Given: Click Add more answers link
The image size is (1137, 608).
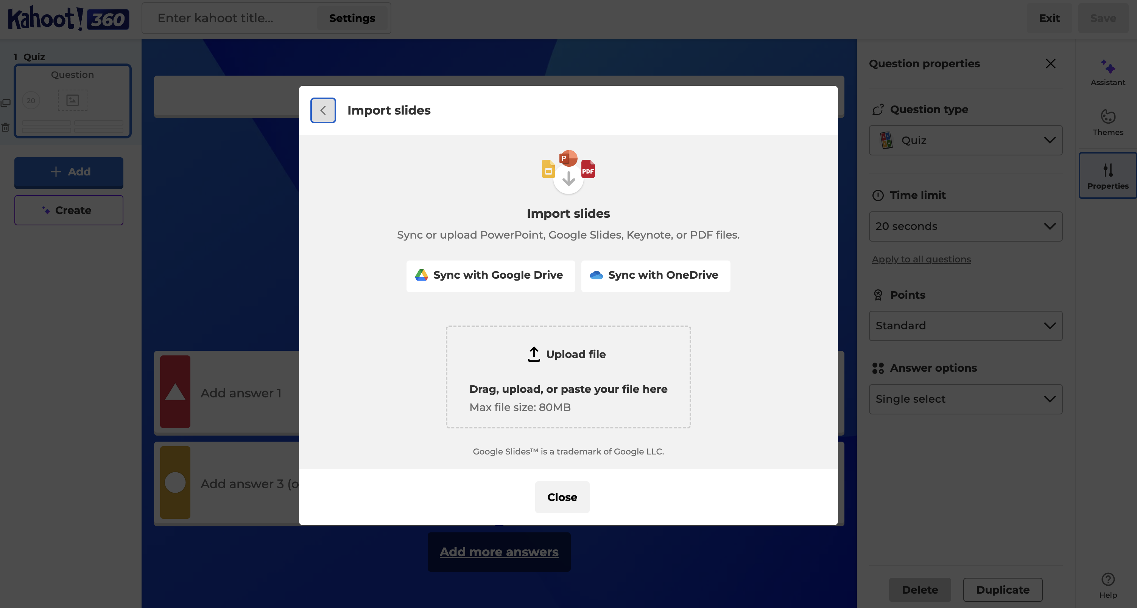Looking at the screenshot, I should [499, 552].
